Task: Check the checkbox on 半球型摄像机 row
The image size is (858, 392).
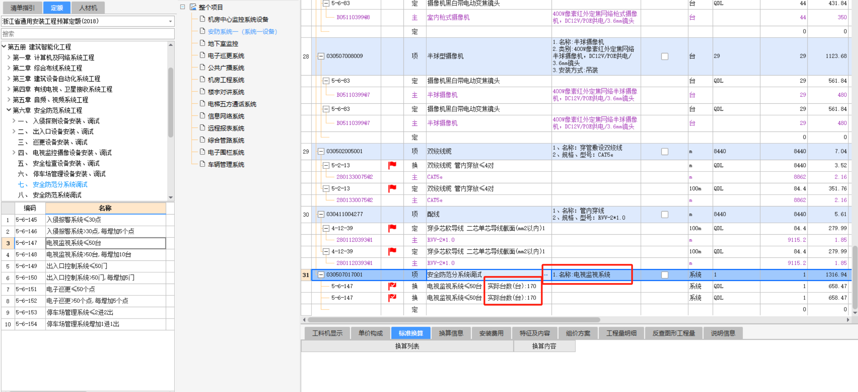Action: coord(664,56)
